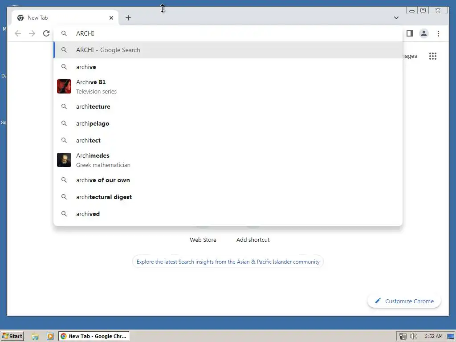Open Chrome's three-dot menu
Screen dimensions: 456x342
(x=438, y=33)
